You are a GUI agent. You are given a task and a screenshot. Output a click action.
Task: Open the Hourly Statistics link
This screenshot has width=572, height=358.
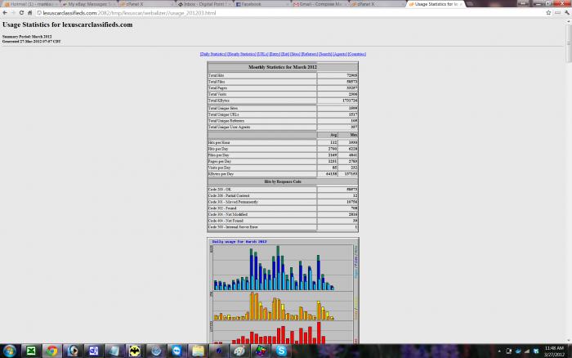[x=242, y=54]
